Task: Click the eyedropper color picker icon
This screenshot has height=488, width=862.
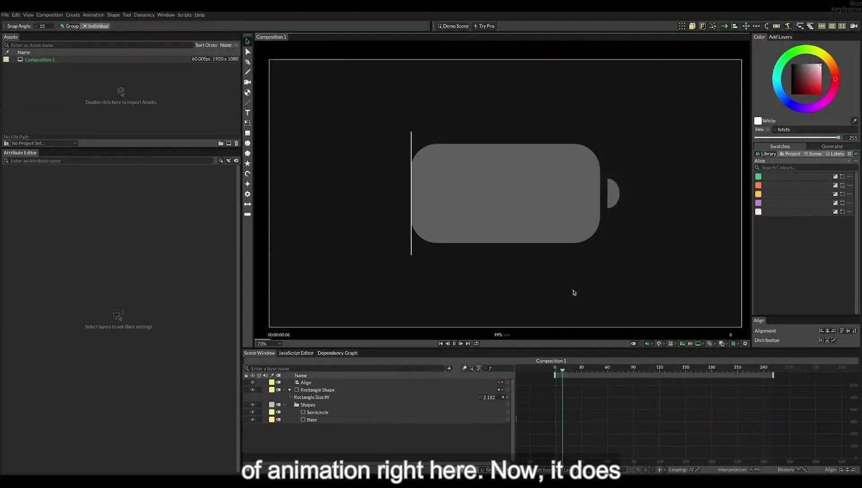Action: tap(854, 121)
